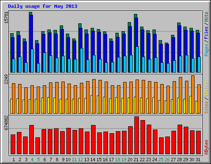The image size is (211, 164).
Task: Select the red KBytes bar for day 1
Action: point(13,144)
